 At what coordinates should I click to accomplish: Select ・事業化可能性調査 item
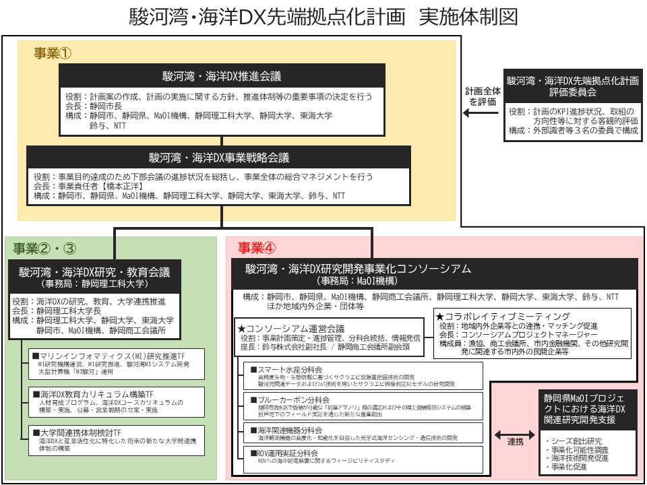[576, 449]
